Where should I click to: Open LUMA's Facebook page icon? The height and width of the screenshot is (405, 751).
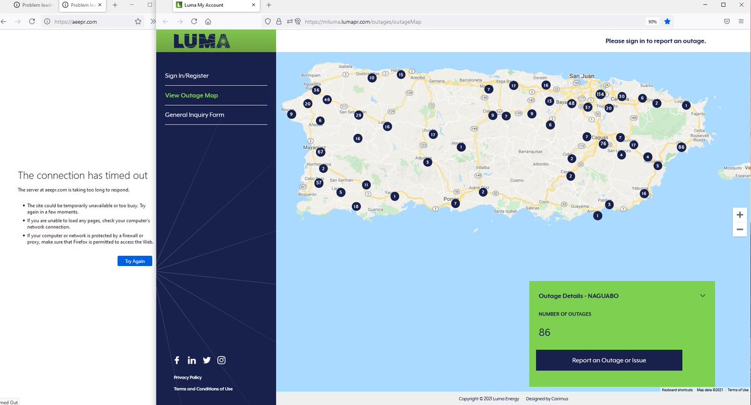(x=177, y=360)
